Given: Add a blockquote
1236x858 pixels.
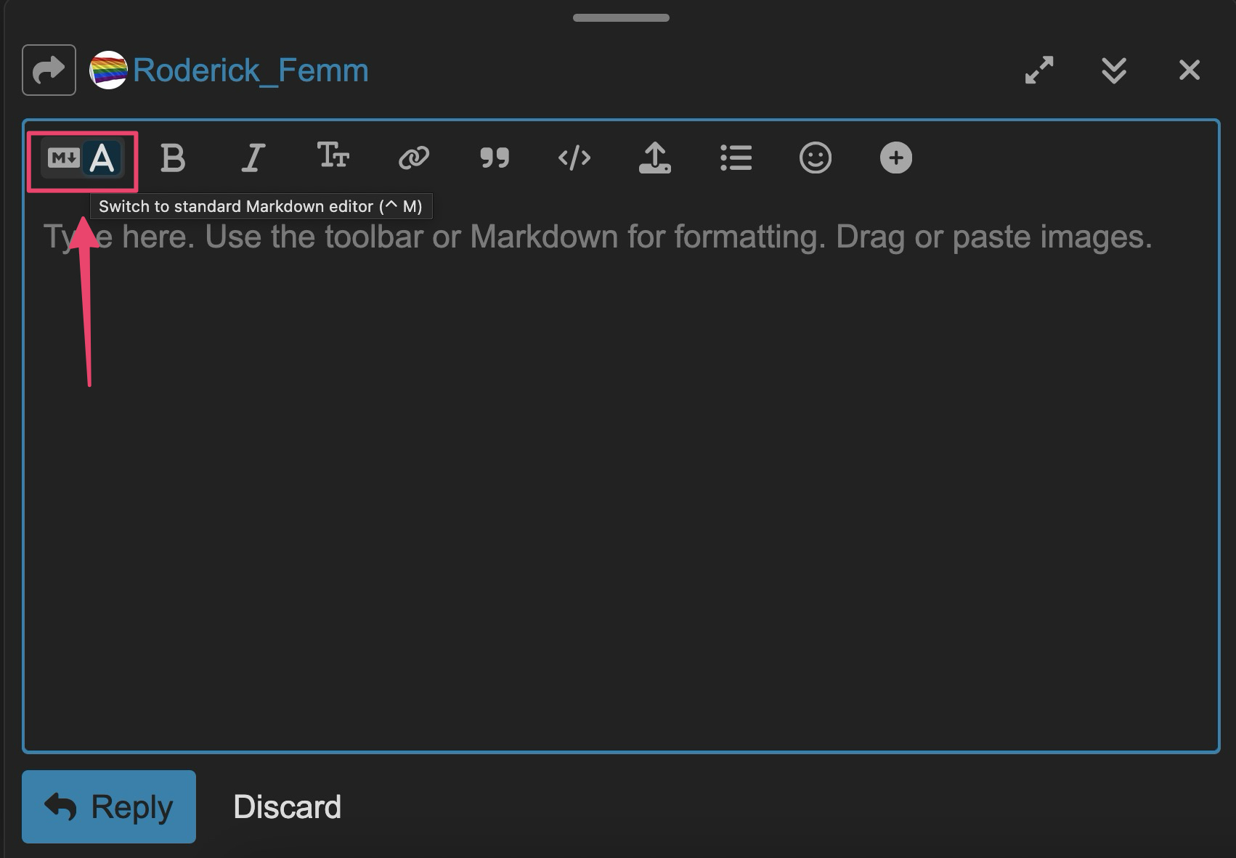Looking at the screenshot, I should point(495,158).
